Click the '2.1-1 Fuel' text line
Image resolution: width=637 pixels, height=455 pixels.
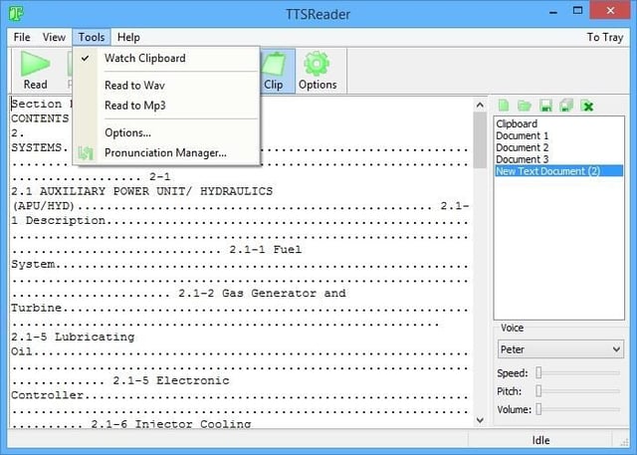click(266, 249)
